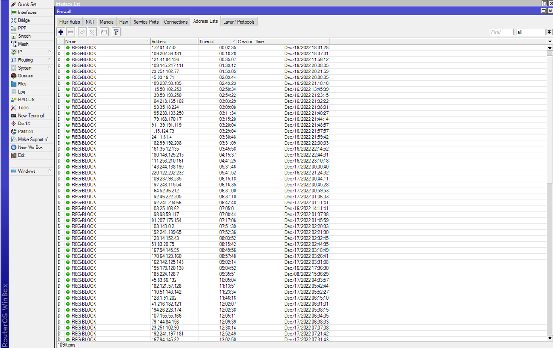The height and width of the screenshot is (348, 553).
Task: Switch to the Mangle tab
Action: pos(106,22)
